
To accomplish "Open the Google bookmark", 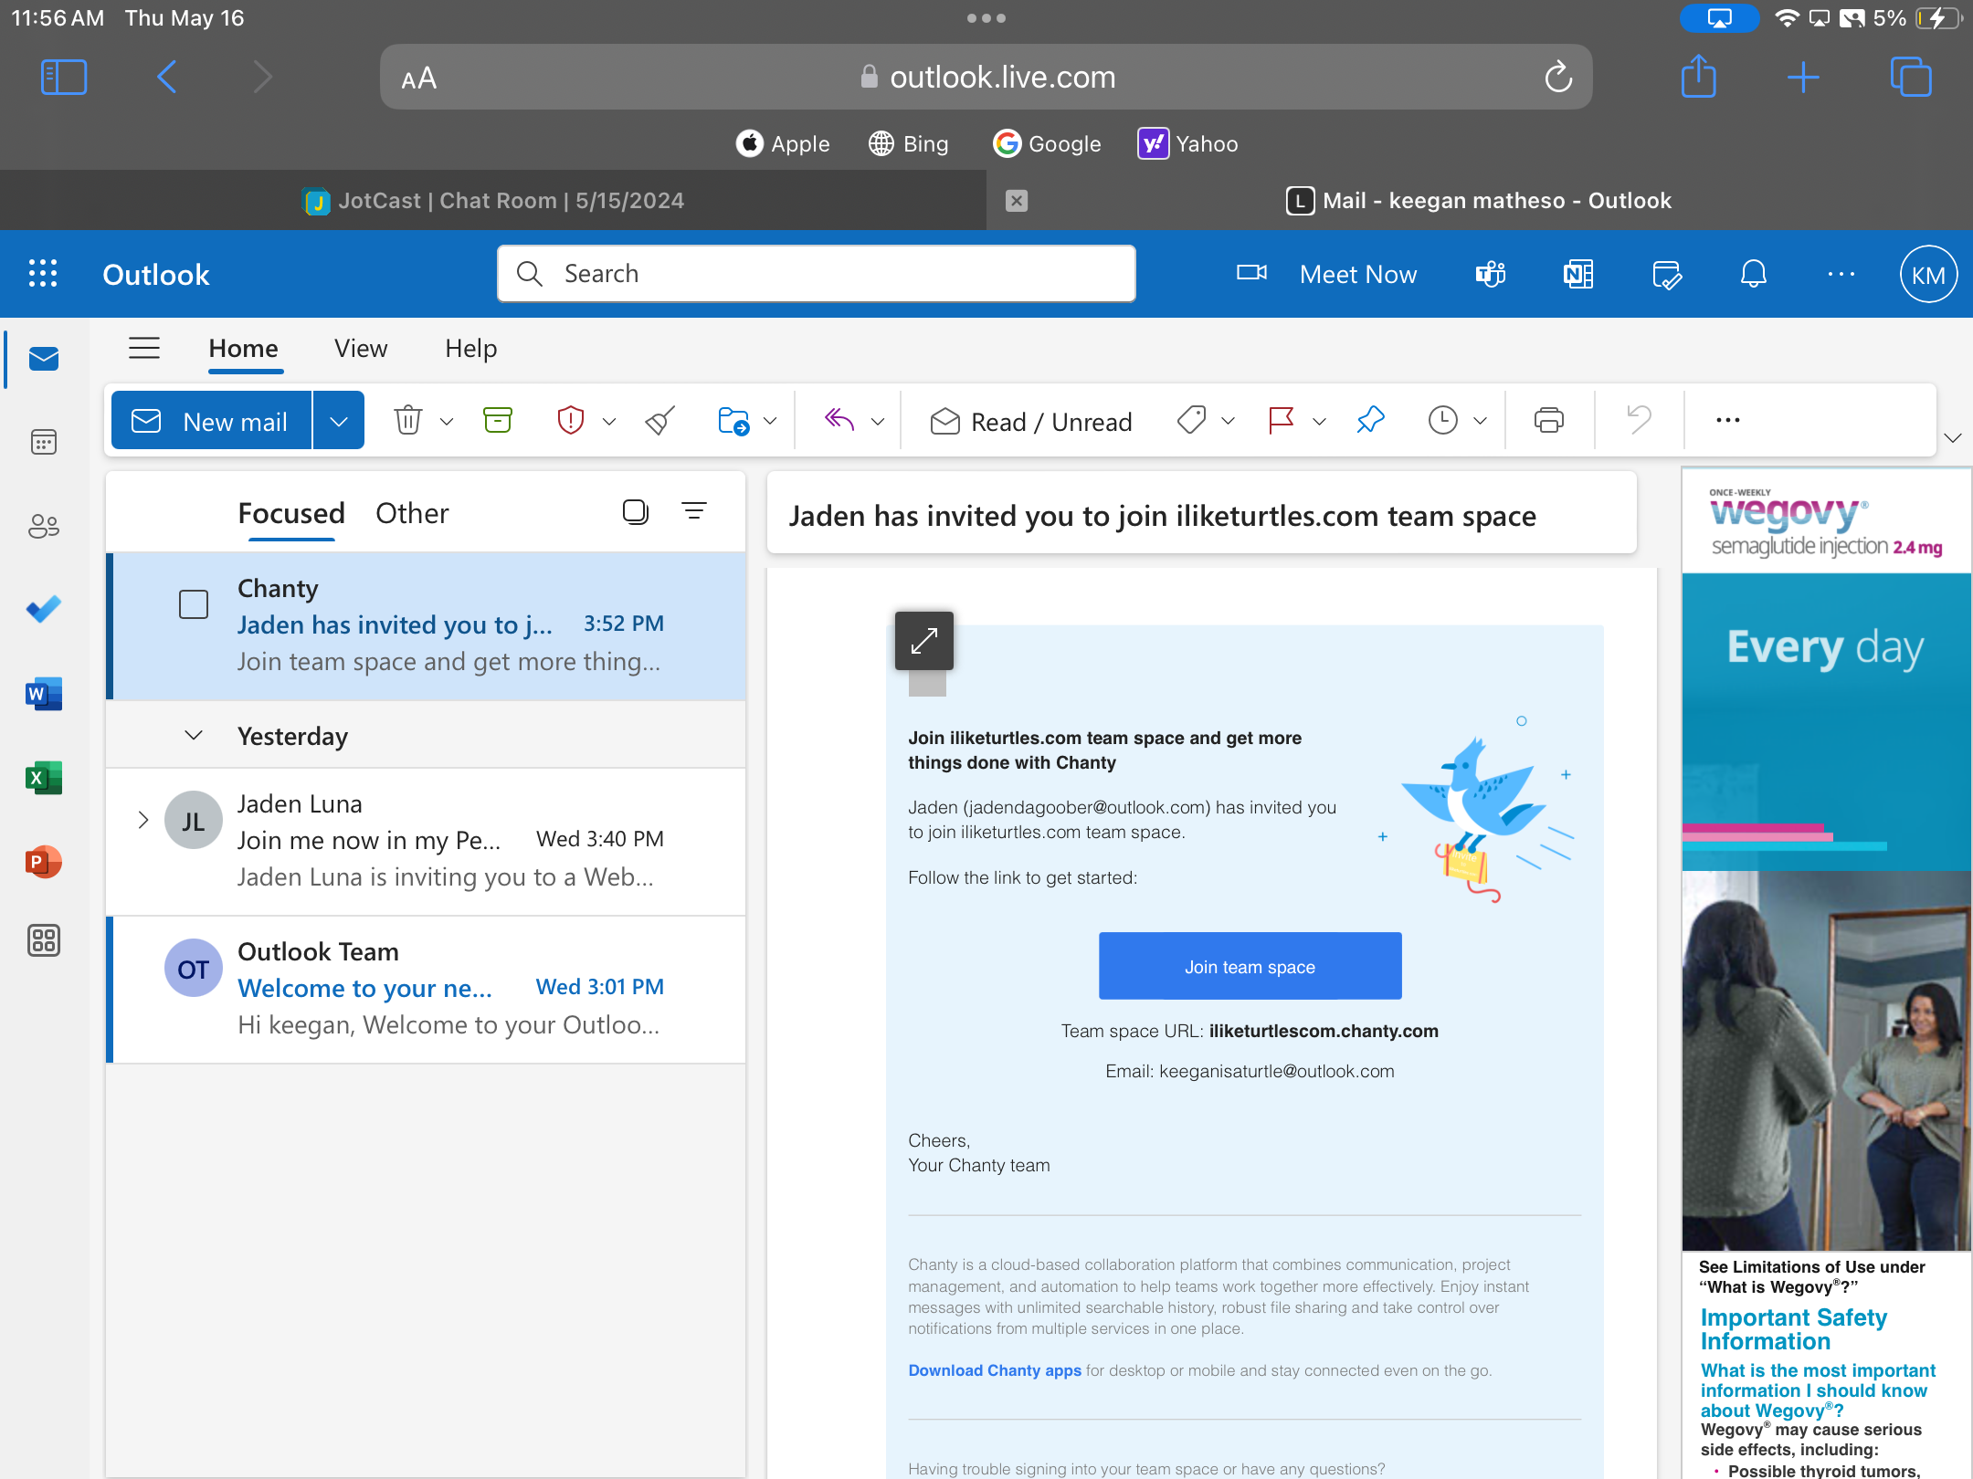I will (1048, 143).
